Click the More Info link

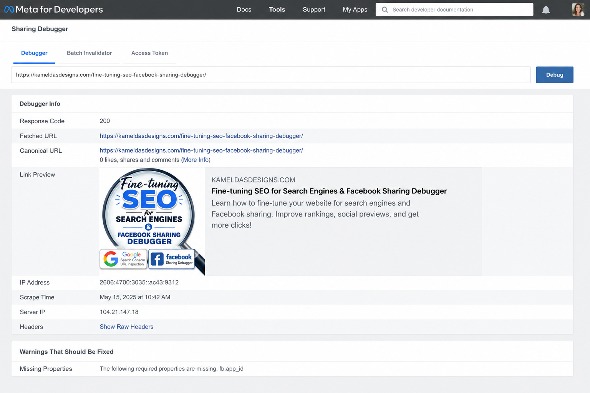[x=196, y=160]
